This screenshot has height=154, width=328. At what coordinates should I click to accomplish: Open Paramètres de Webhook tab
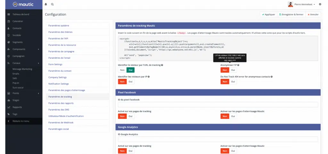click(x=78, y=122)
